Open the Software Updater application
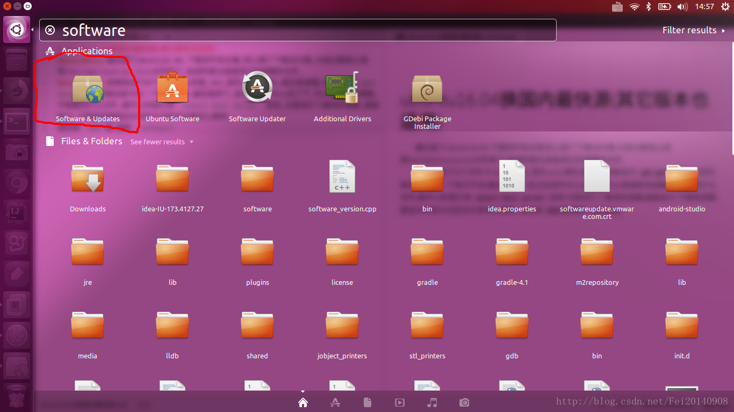734x412 pixels. coord(257,97)
